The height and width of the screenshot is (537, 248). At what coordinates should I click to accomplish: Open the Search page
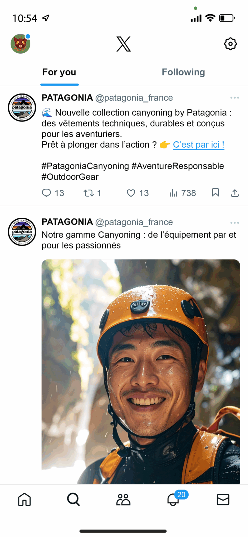click(73, 500)
